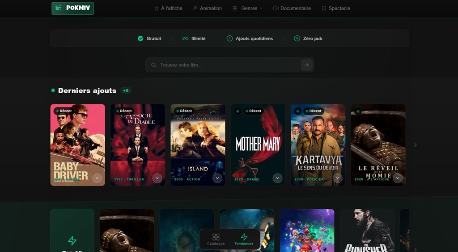Click the 1997 · Thriller label
The image size is (458, 252).
point(129,179)
